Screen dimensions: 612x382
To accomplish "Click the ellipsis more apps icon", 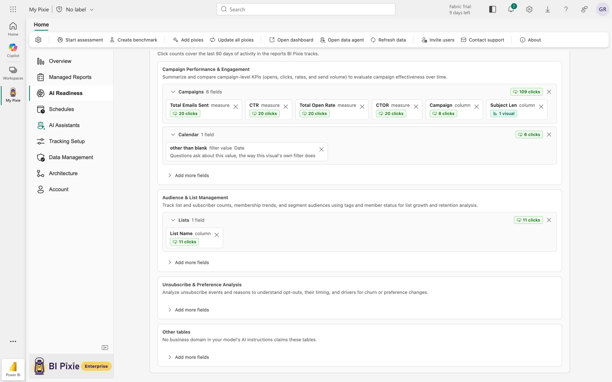I will click(x=13, y=342).
